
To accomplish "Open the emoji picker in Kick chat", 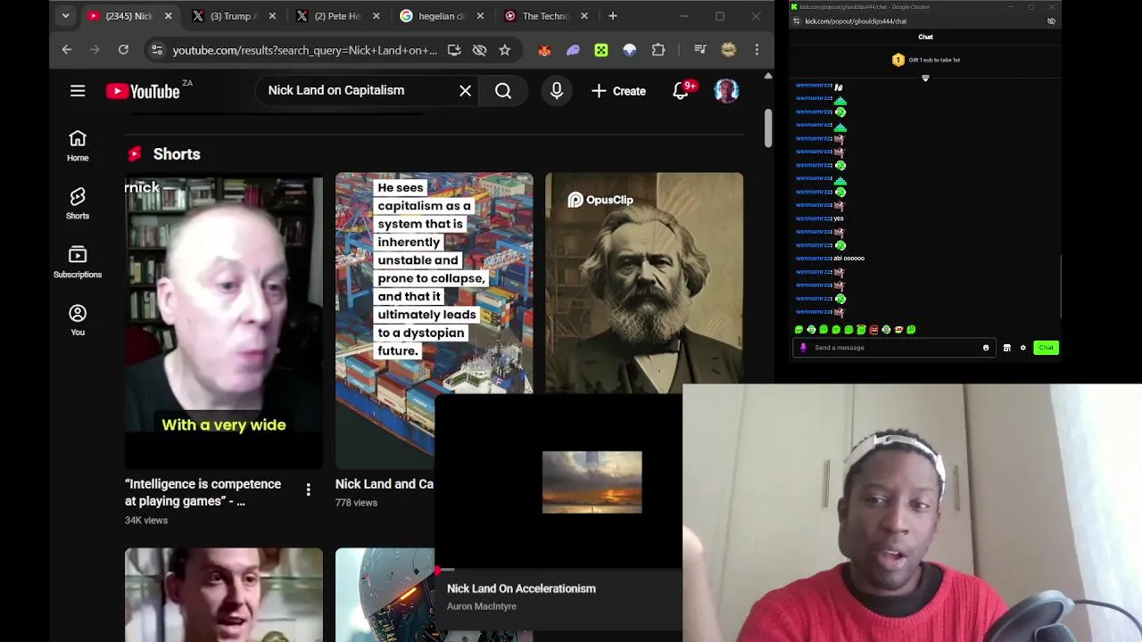I will pos(986,348).
